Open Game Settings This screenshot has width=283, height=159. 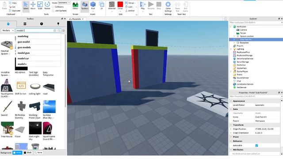(168, 7)
